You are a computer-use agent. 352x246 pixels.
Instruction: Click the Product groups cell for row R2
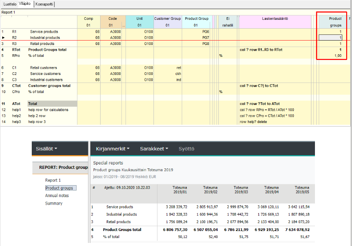pyautogui.click(x=330, y=38)
